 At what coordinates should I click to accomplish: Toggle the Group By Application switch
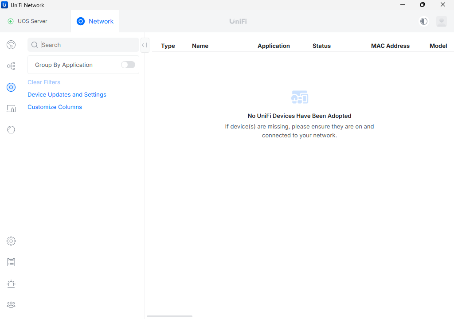[128, 65]
